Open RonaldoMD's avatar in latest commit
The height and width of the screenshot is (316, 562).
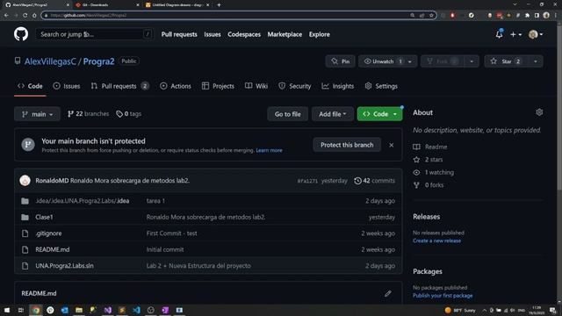point(25,181)
